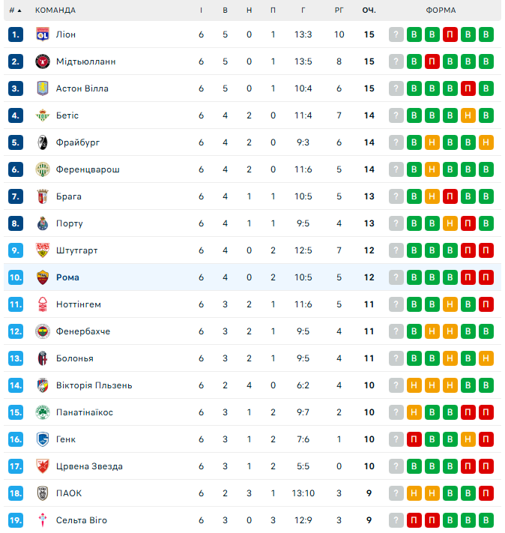Screen dimensions: 505x533
Task: Open the Вікторія Пльзень team link
Action: point(94,385)
